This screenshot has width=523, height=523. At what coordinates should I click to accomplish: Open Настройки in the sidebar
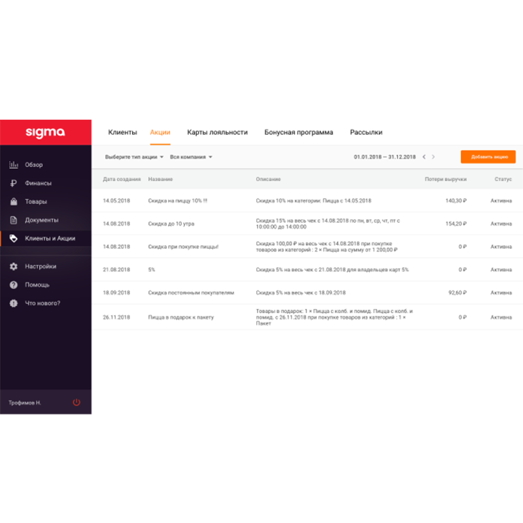[x=46, y=266]
